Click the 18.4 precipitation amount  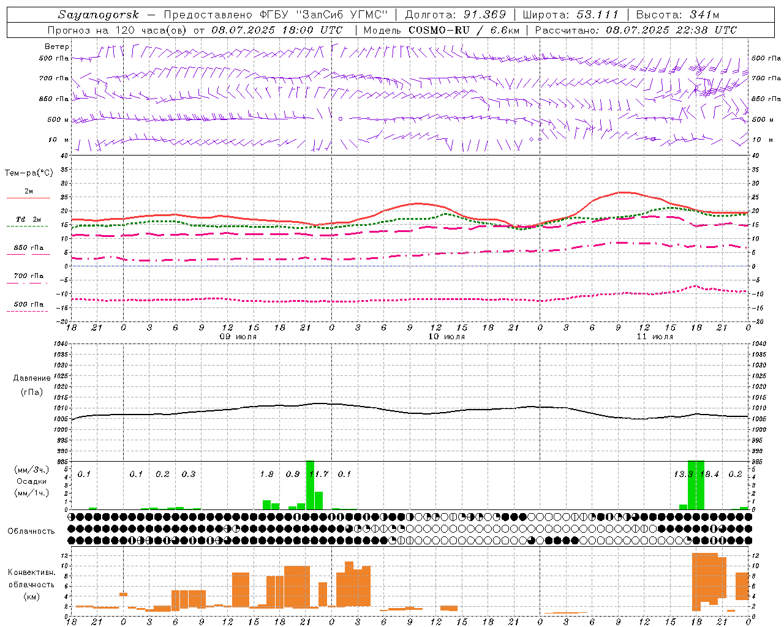709,474
